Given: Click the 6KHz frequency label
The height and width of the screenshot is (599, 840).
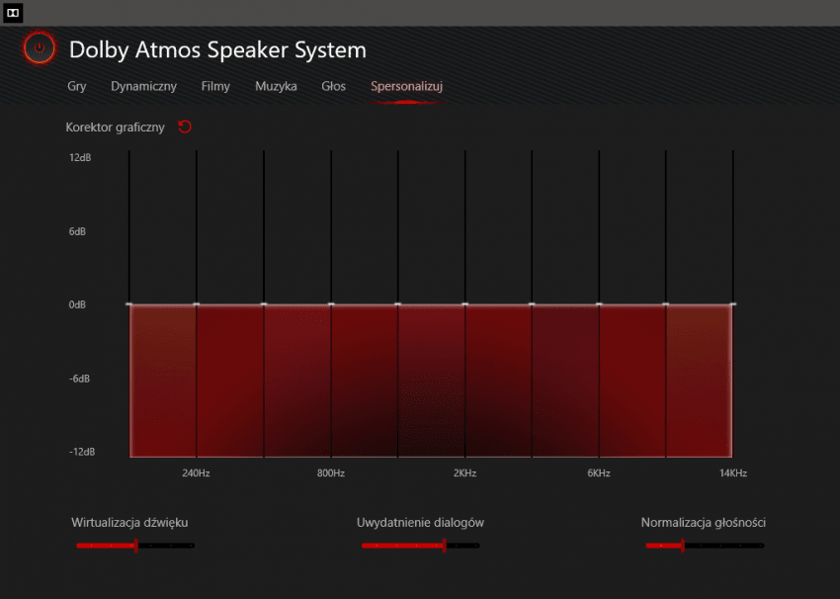Looking at the screenshot, I should click(599, 473).
